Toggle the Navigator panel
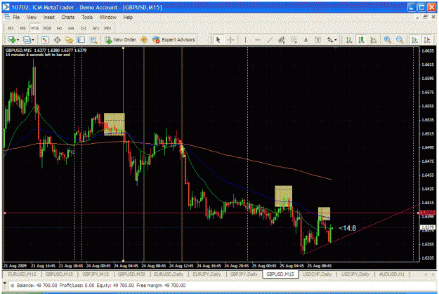439x294 pixels. coord(69,40)
